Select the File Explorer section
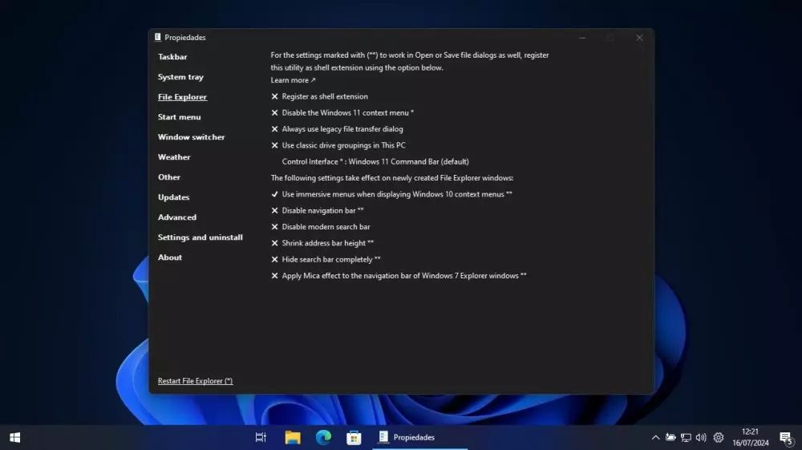The image size is (802, 450). point(182,96)
